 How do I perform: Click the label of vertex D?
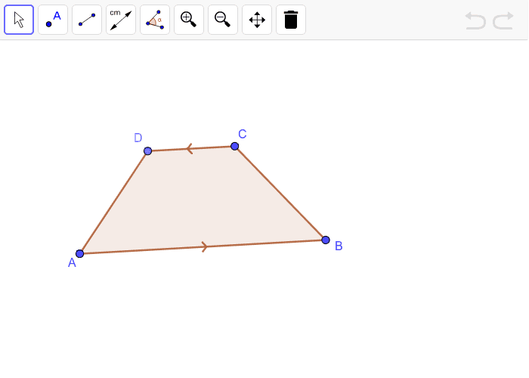coord(138,138)
